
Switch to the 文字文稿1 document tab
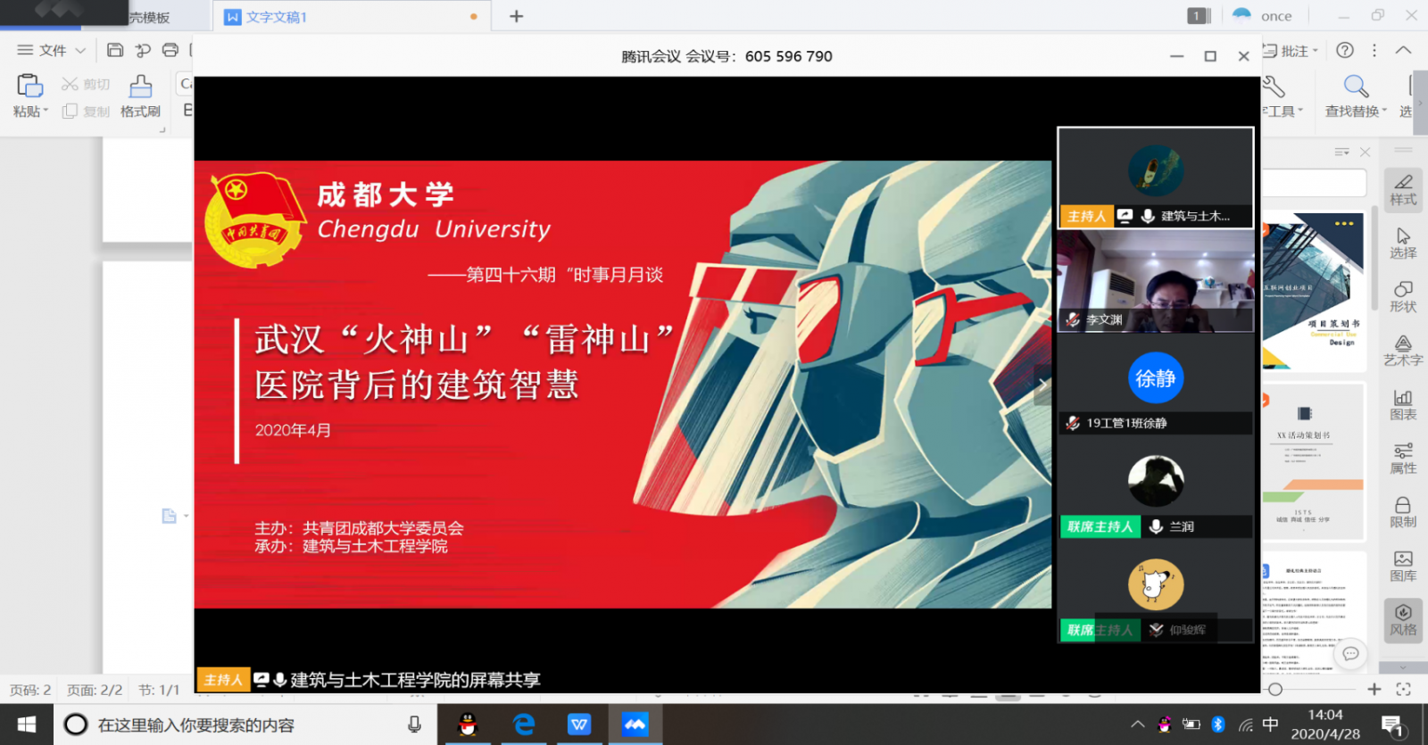[x=277, y=17]
